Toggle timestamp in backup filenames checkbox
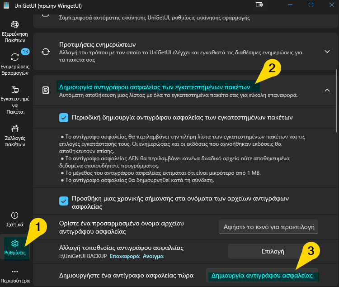 point(64,200)
